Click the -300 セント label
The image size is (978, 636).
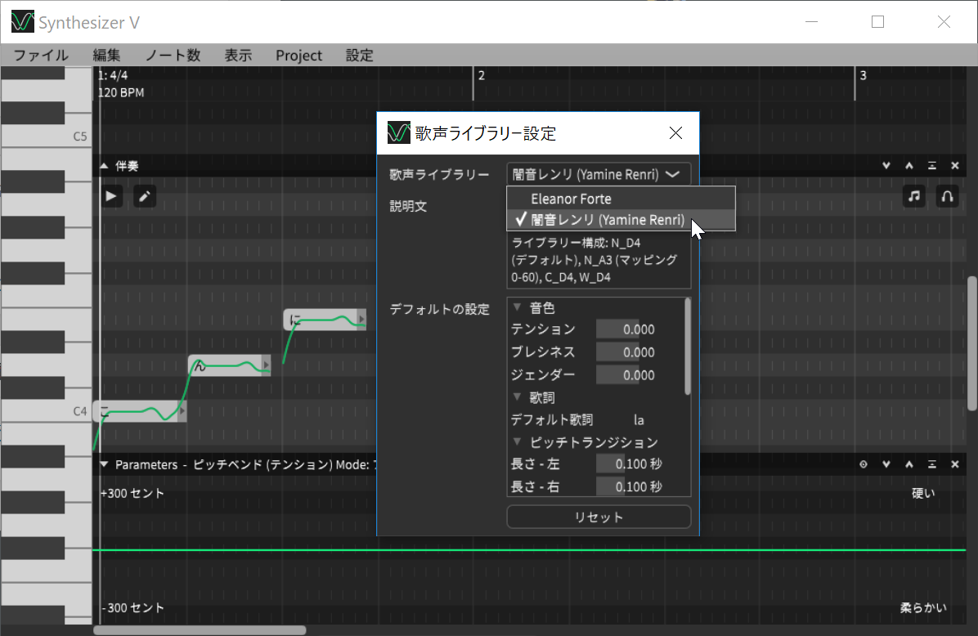pyautogui.click(x=132, y=608)
